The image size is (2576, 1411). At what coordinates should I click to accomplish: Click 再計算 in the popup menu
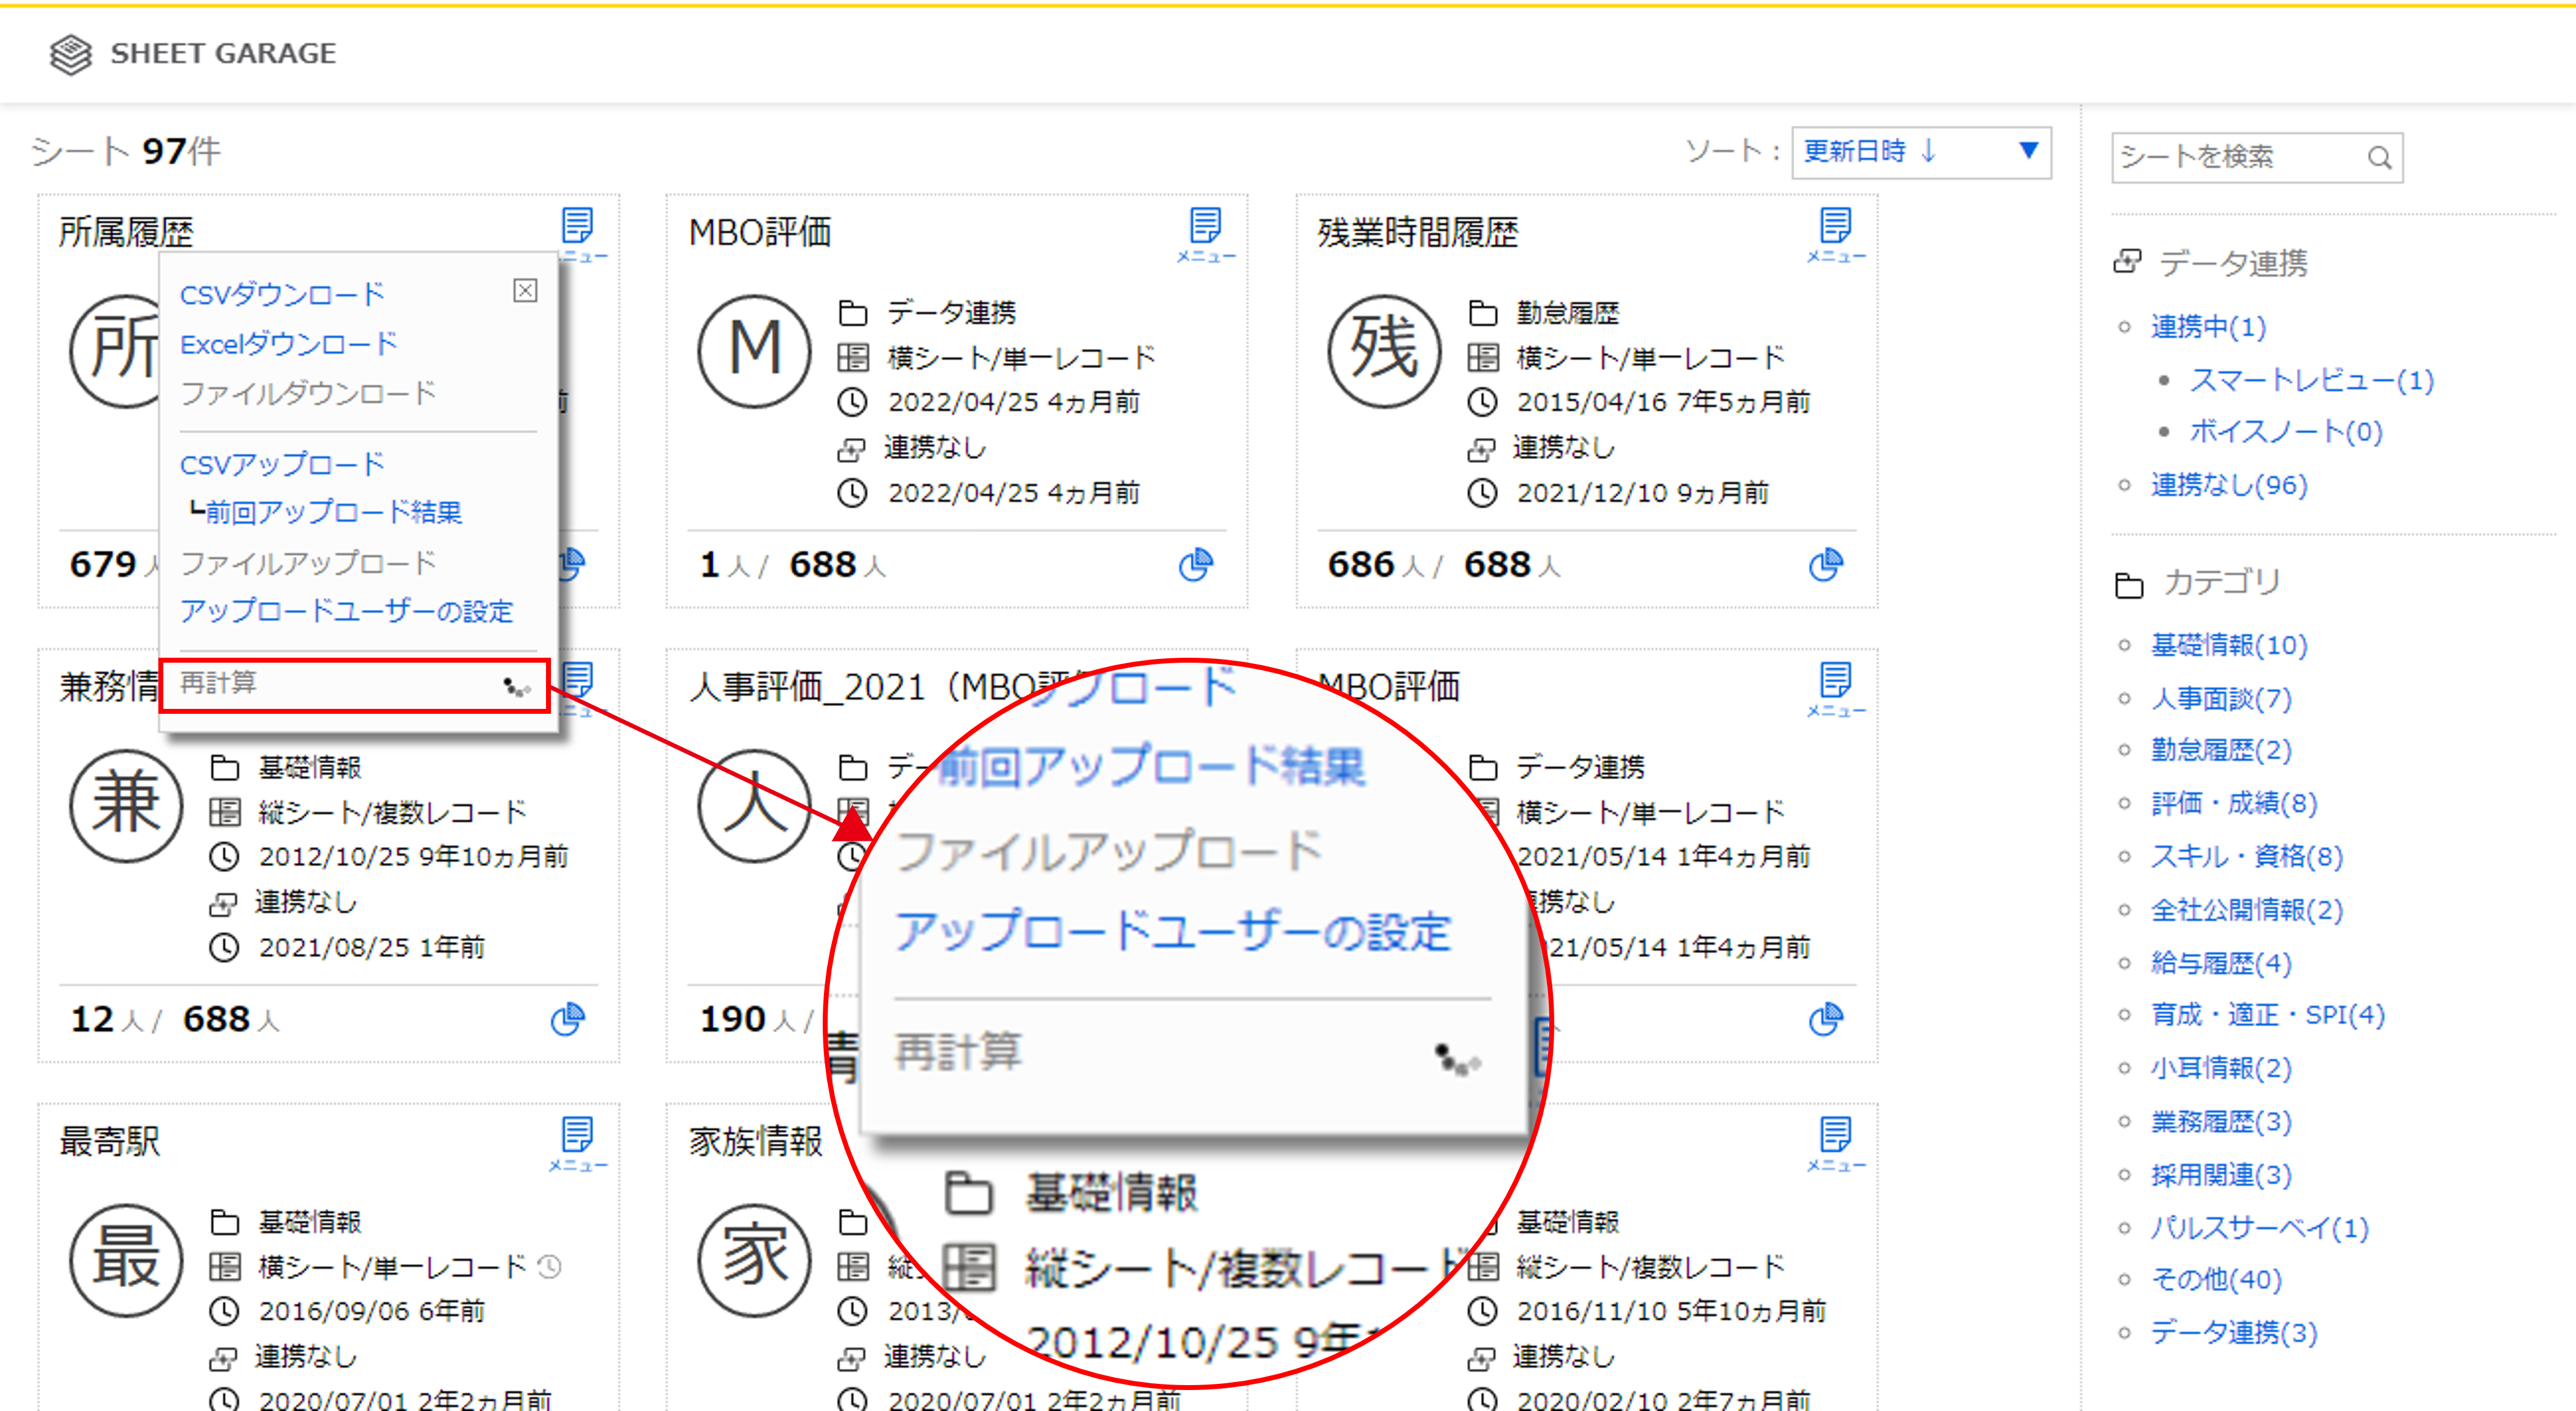click(354, 684)
